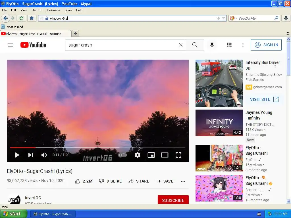
Task: Click the red SUBSCRIBE button
Action: (173, 200)
